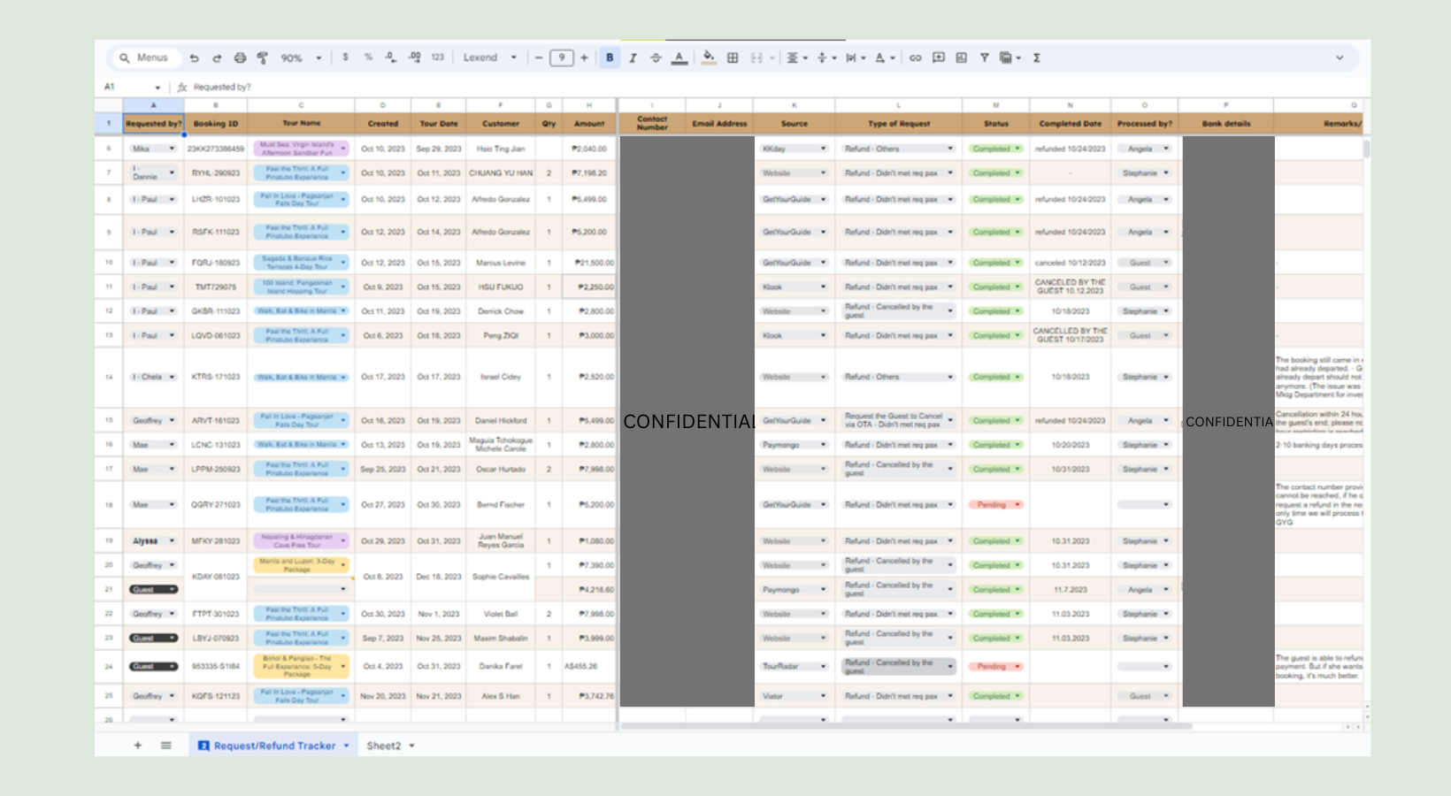
Task: Open the Pending status chip for Bernd Fischer
Action: click(996, 505)
